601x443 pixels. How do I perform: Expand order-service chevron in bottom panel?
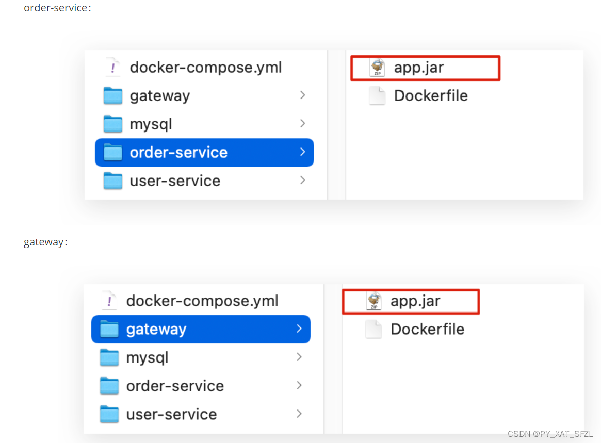pos(299,386)
